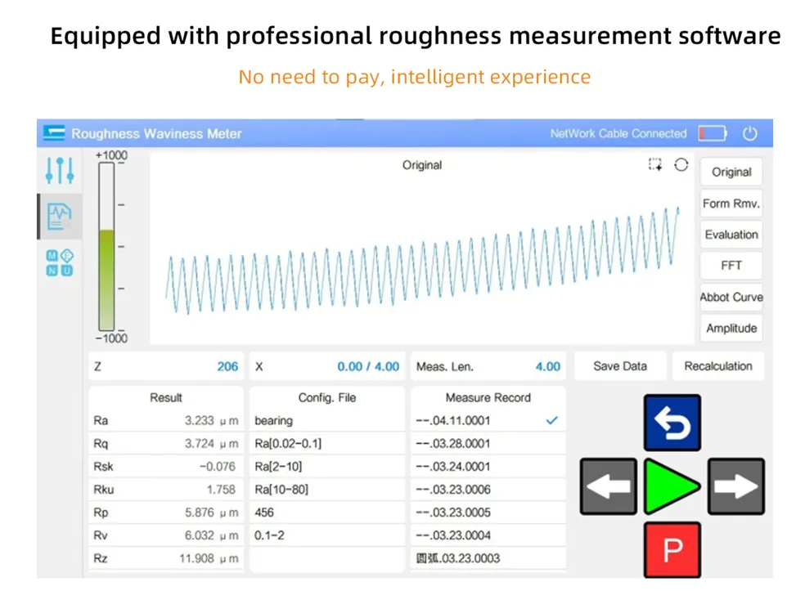
Task: Click the Result column header
Action: click(x=166, y=398)
